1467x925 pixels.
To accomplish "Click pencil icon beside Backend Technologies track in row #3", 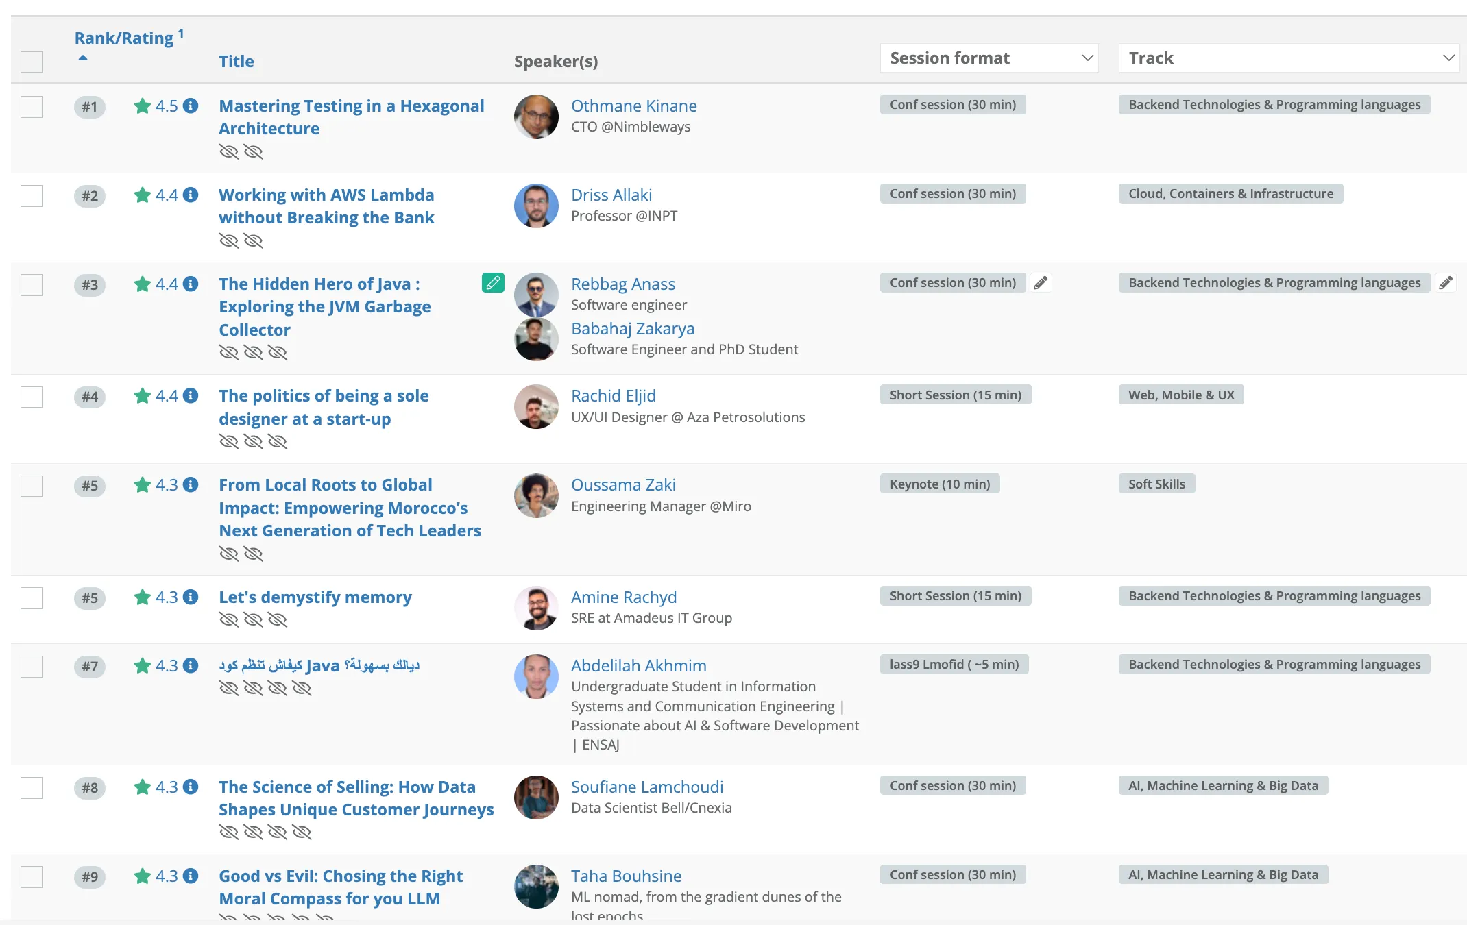I will (1446, 283).
